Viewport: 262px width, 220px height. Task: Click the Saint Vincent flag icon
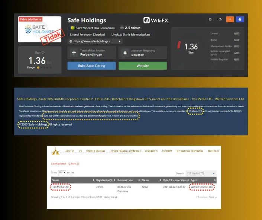pos(73,28)
